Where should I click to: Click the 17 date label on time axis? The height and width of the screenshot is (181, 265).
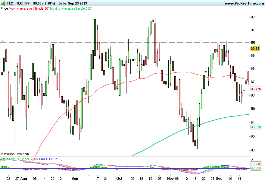point(97,179)
